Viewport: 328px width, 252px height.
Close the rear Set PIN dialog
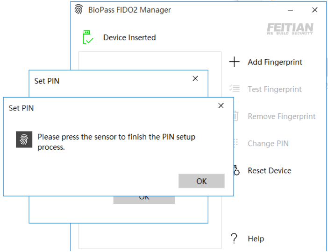coord(195,79)
